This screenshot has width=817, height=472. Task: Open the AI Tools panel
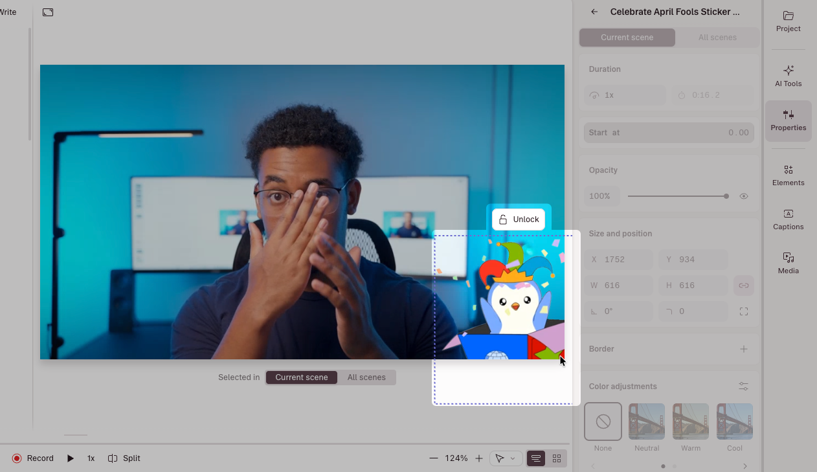tap(788, 76)
